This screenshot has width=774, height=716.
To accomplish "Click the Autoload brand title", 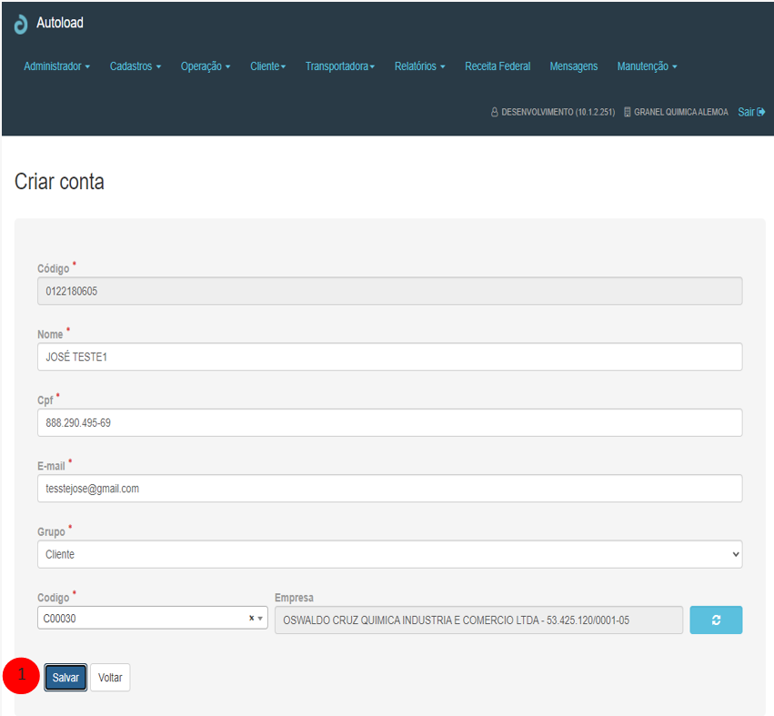I will 60,23.
